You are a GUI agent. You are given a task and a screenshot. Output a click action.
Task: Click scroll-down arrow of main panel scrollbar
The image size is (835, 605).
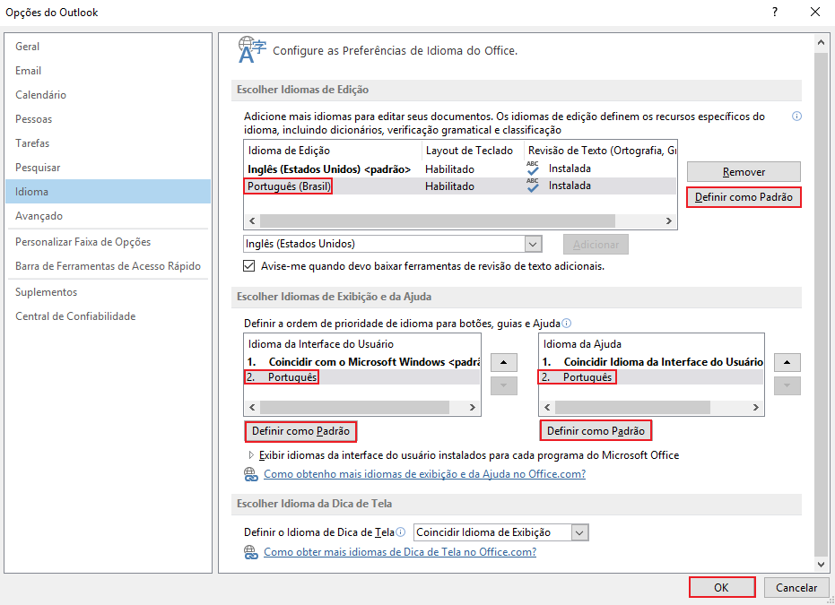coord(822,564)
